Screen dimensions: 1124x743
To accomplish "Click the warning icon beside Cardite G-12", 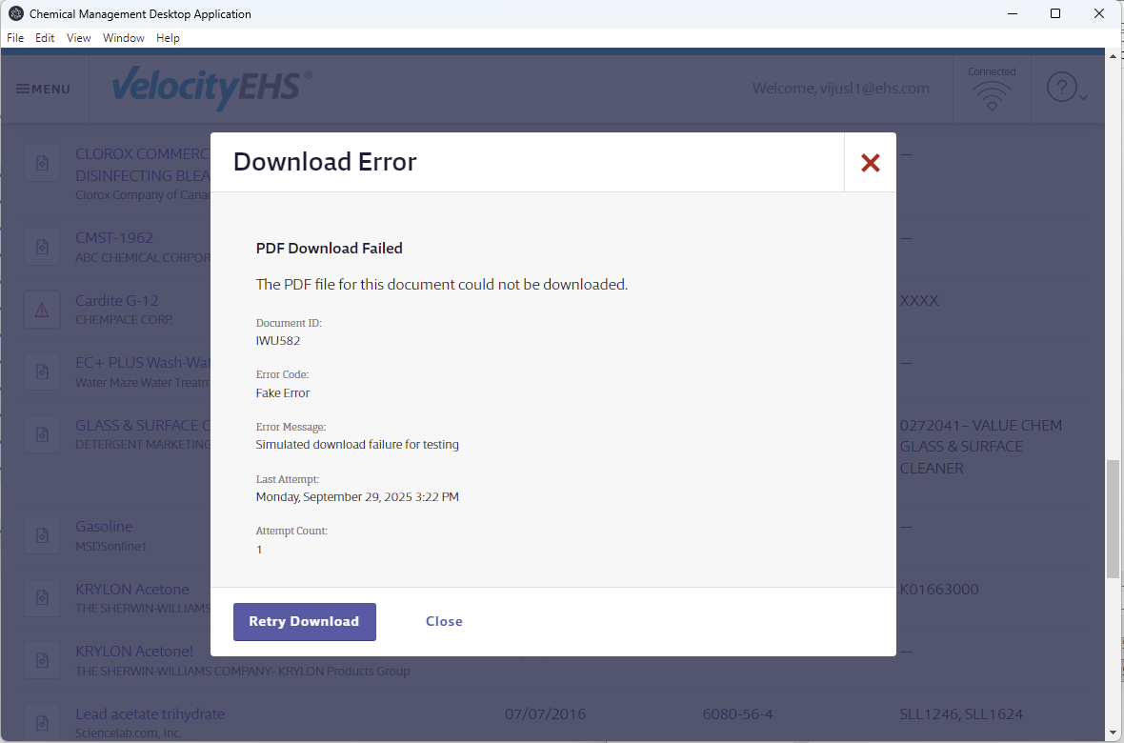I will pyautogui.click(x=42, y=310).
